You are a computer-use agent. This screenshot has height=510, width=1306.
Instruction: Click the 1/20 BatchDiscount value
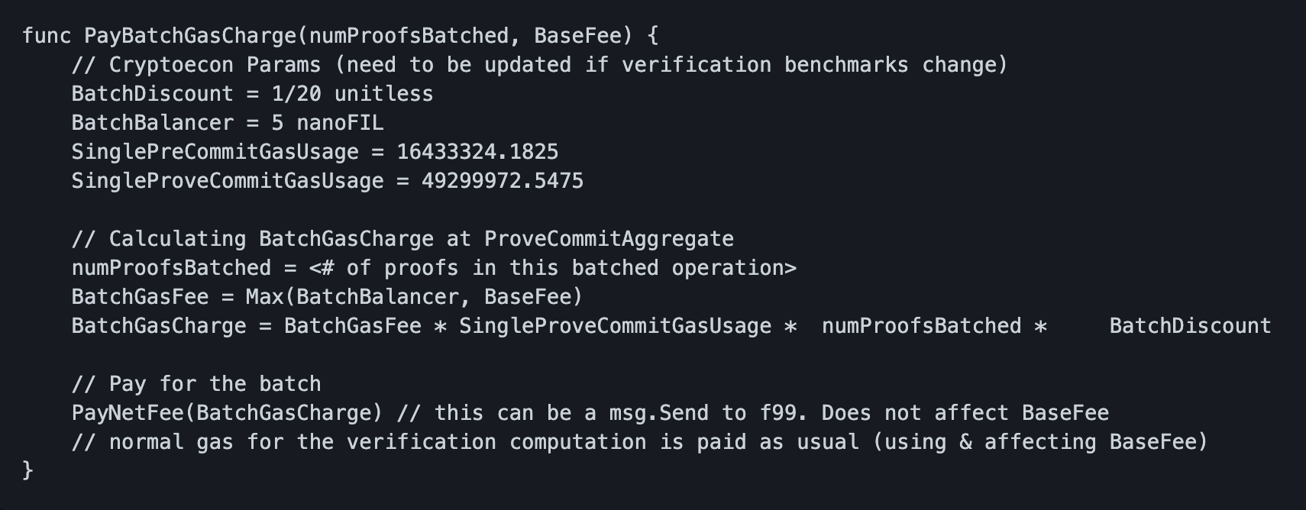pos(296,94)
